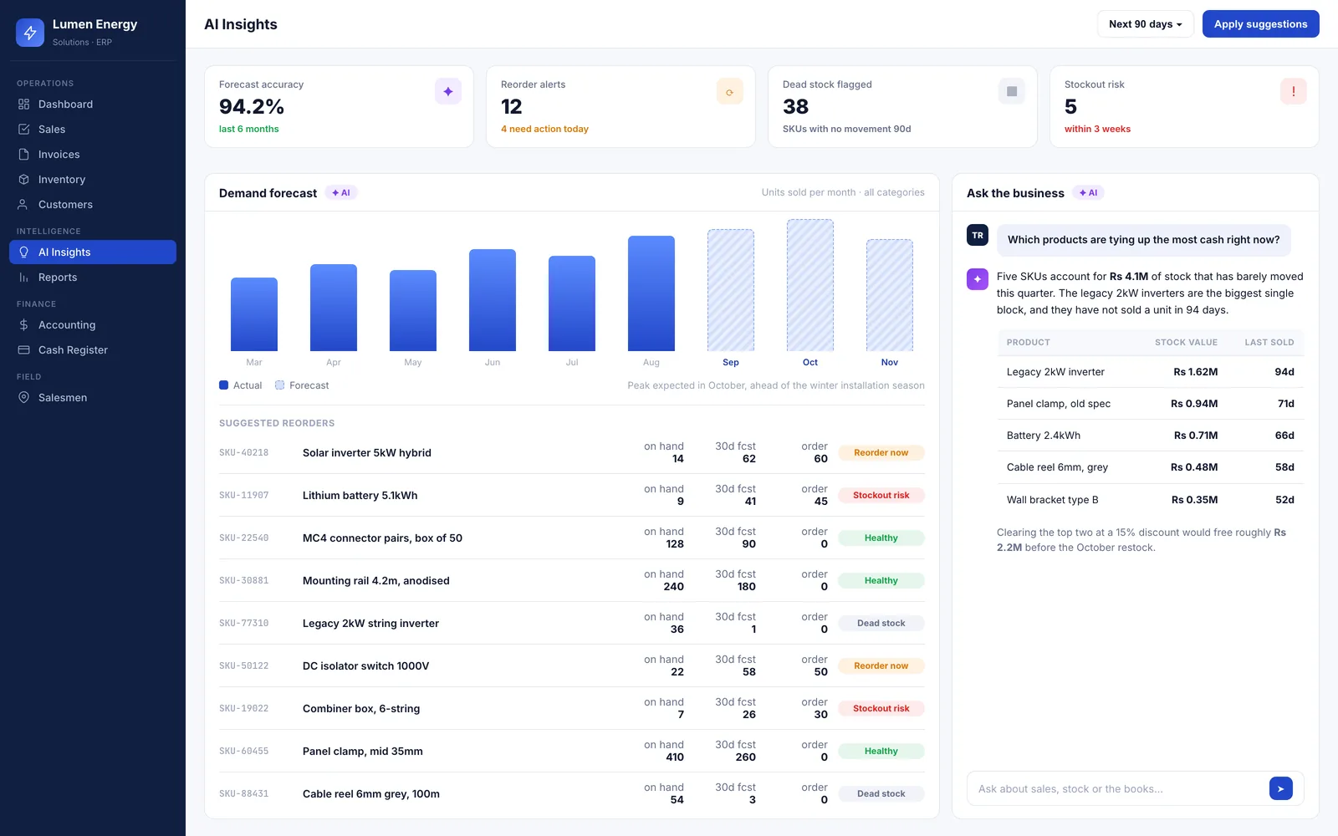Click the Sep forecast bar
Viewport: 1338px width, 836px height.
pyautogui.click(x=731, y=290)
